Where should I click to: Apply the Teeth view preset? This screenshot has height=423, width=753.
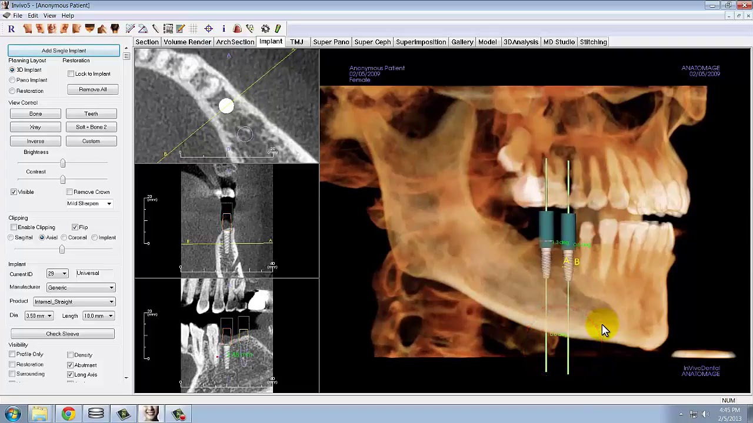[91, 114]
